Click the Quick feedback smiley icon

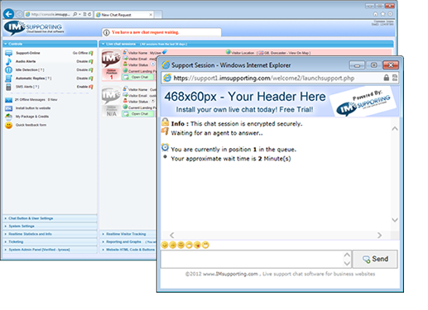(9, 125)
